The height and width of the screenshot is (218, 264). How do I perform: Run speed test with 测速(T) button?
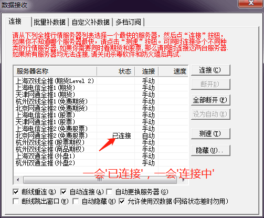pos(210,134)
